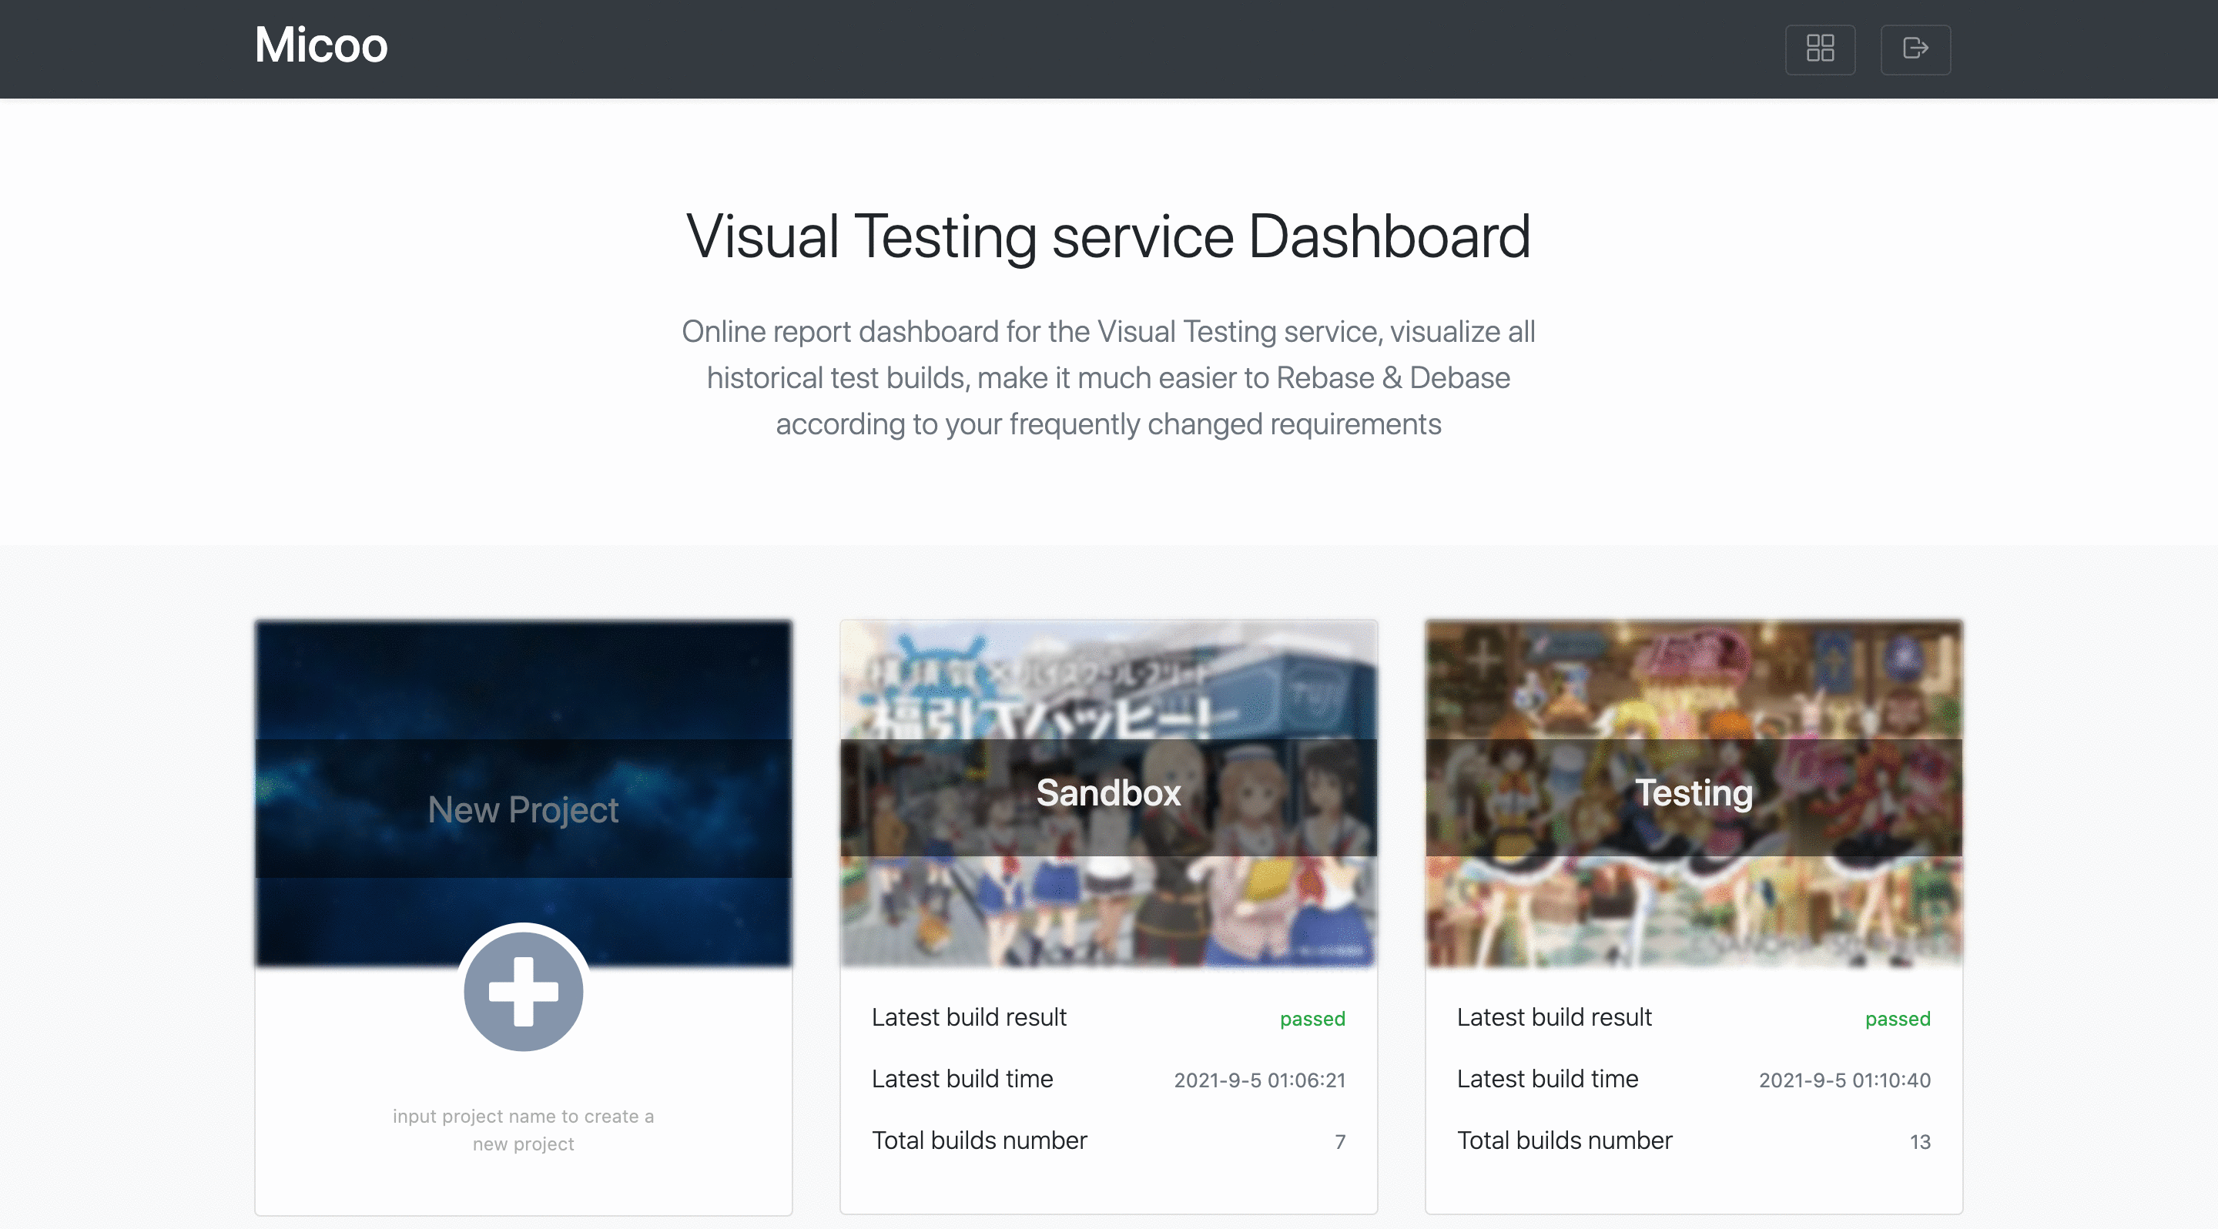Click the Micoo logo text

[320, 45]
